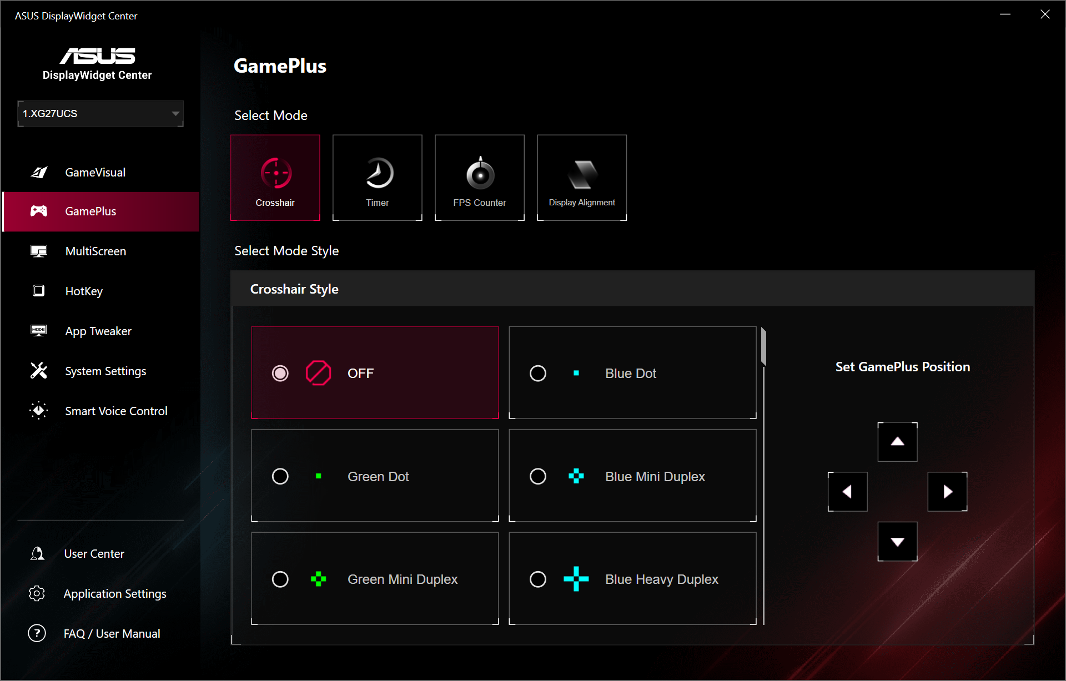Move GamePlus position up arrow
This screenshot has height=681, width=1066.
[x=897, y=442]
